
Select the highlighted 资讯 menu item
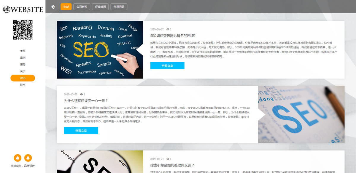coord(23,78)
